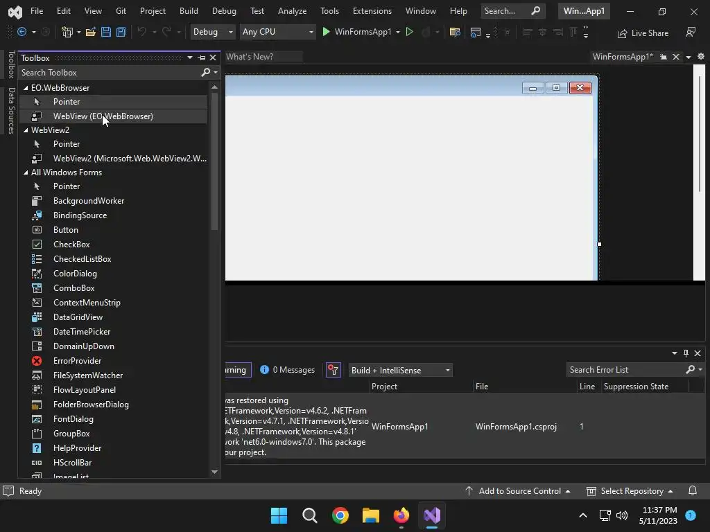Viewport: 710px width, 532px height.
Task: Click the CheckBox control icon in Toolbox
Action: point(37,245)
